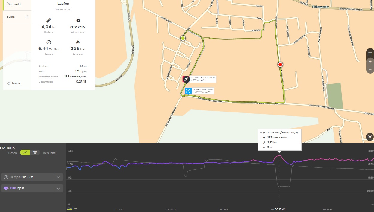
Task: Click the green start point marker
Action: [183, 38]
